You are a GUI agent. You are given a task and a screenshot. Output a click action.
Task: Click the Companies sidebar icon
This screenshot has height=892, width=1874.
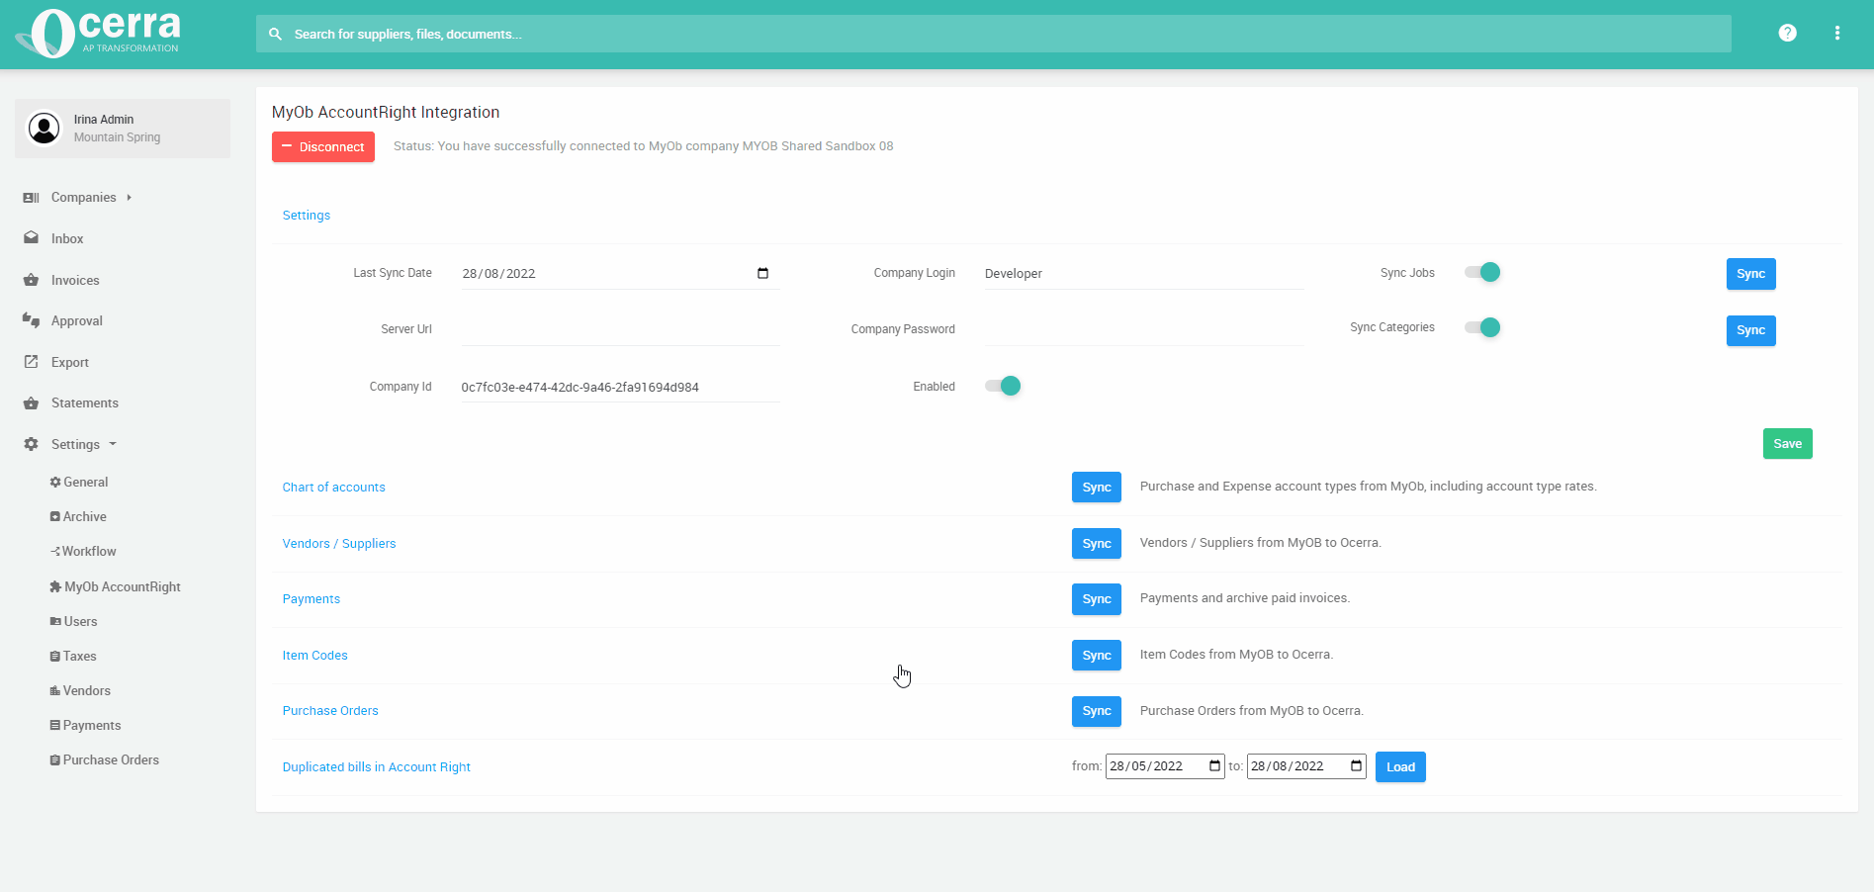pos(31,198)
